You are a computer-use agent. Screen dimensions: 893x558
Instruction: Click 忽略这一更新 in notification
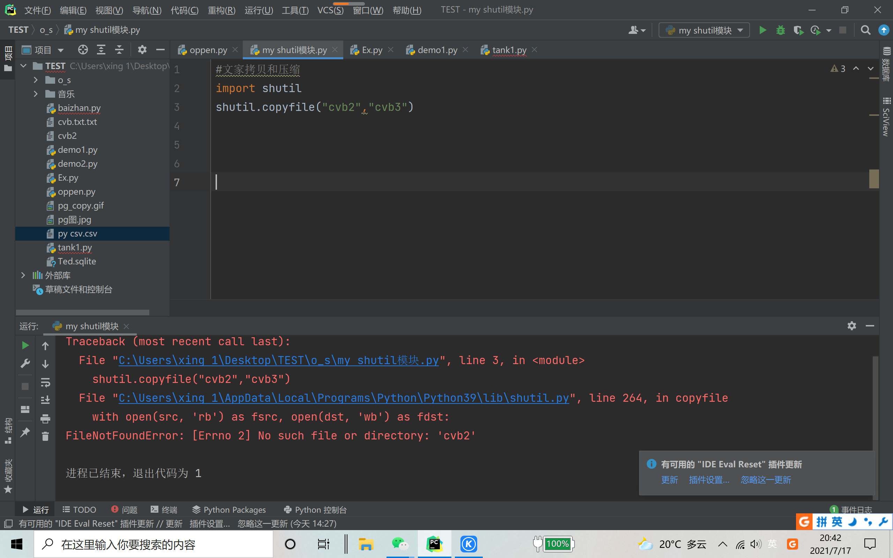tap(766, 480)
